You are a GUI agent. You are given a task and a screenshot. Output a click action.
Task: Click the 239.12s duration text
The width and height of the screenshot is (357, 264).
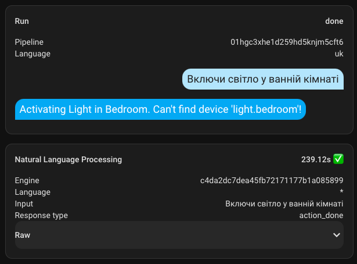[316, 159]
